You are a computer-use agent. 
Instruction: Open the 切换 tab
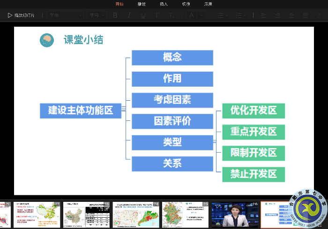186,4
